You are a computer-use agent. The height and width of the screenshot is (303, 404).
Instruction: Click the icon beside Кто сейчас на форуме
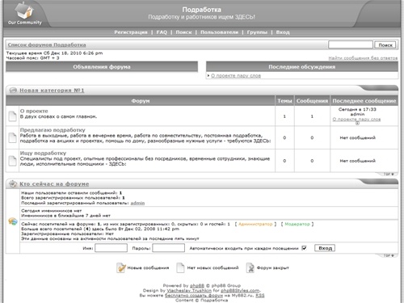pos(13,183)
